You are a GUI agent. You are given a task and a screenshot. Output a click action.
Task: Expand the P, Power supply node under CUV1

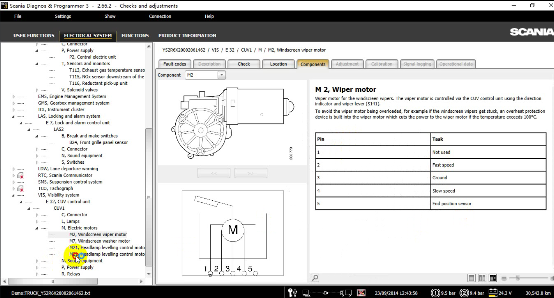pyautogui.click(x=37, y=268)
